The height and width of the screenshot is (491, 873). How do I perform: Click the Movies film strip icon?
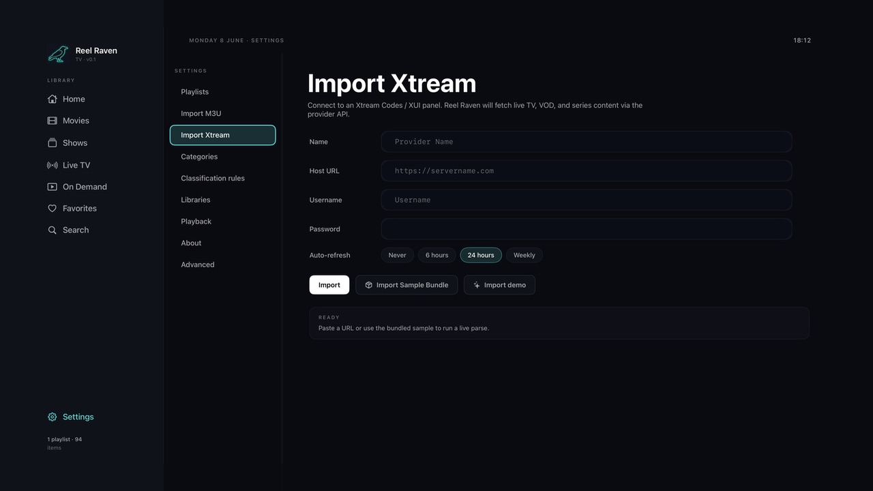[x=52, y=121]
